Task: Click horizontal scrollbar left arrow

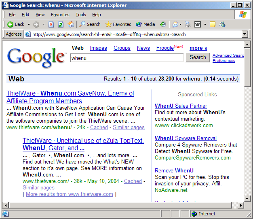Action: click(6, 205)
